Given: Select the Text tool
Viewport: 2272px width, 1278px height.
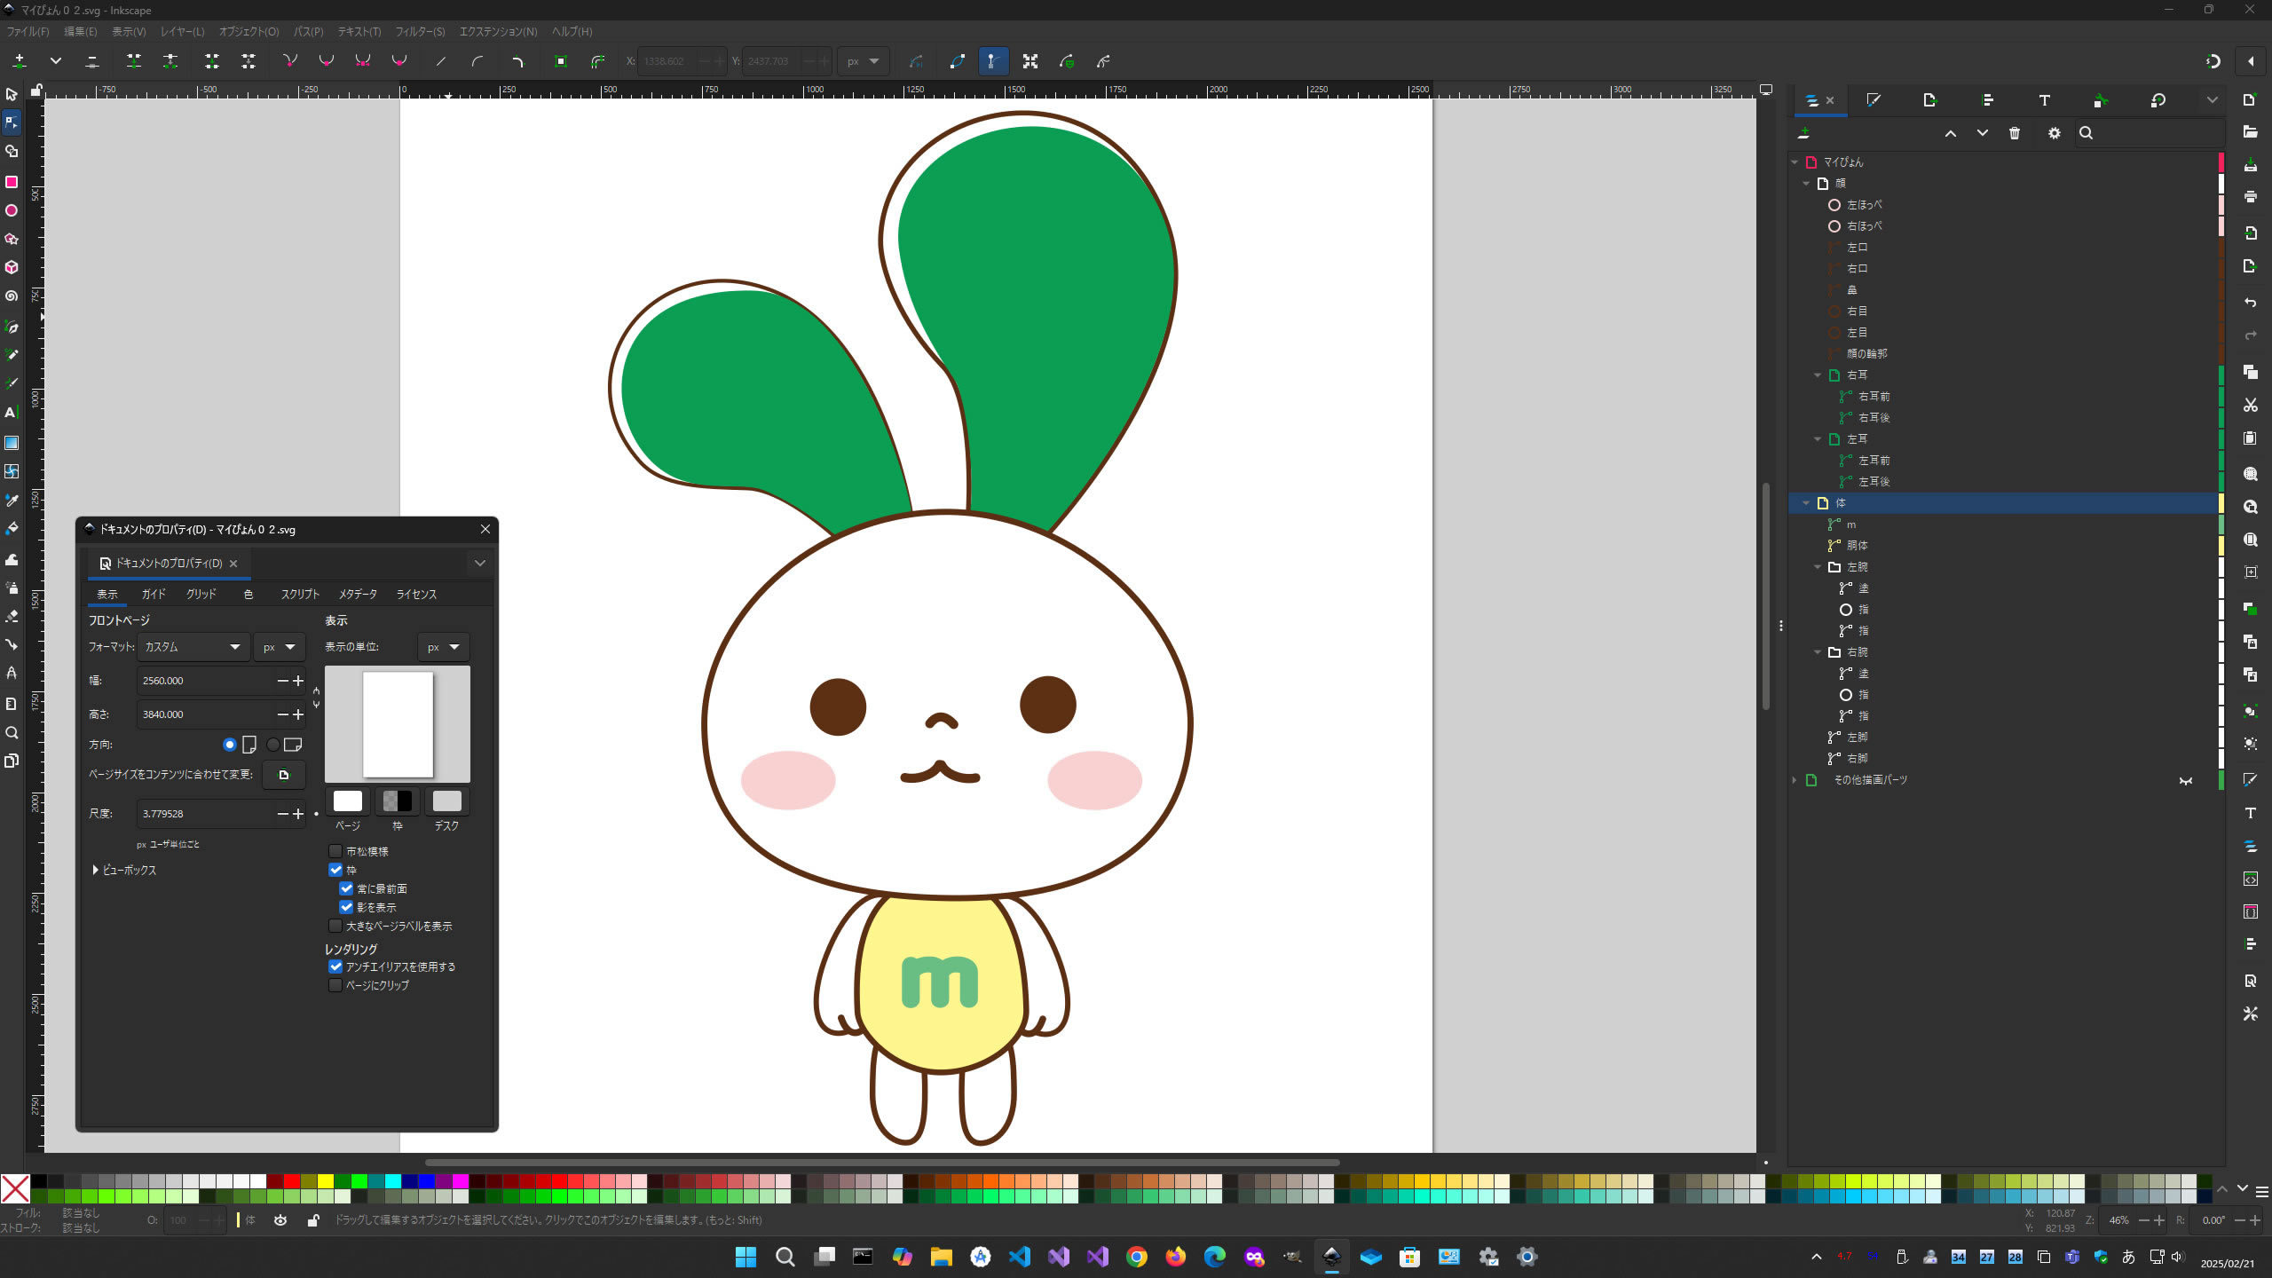Looking at the screenshot, I should [x=12, y=413].
